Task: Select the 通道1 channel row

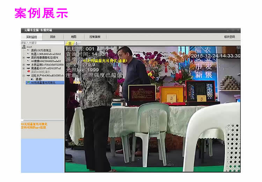Action: (x=38, y=79)
